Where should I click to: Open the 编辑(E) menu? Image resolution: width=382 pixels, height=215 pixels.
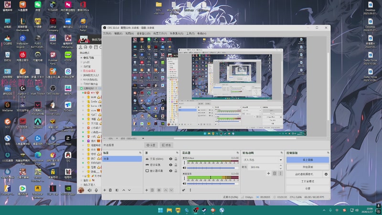pyautogui.click(x=118, y=33)
